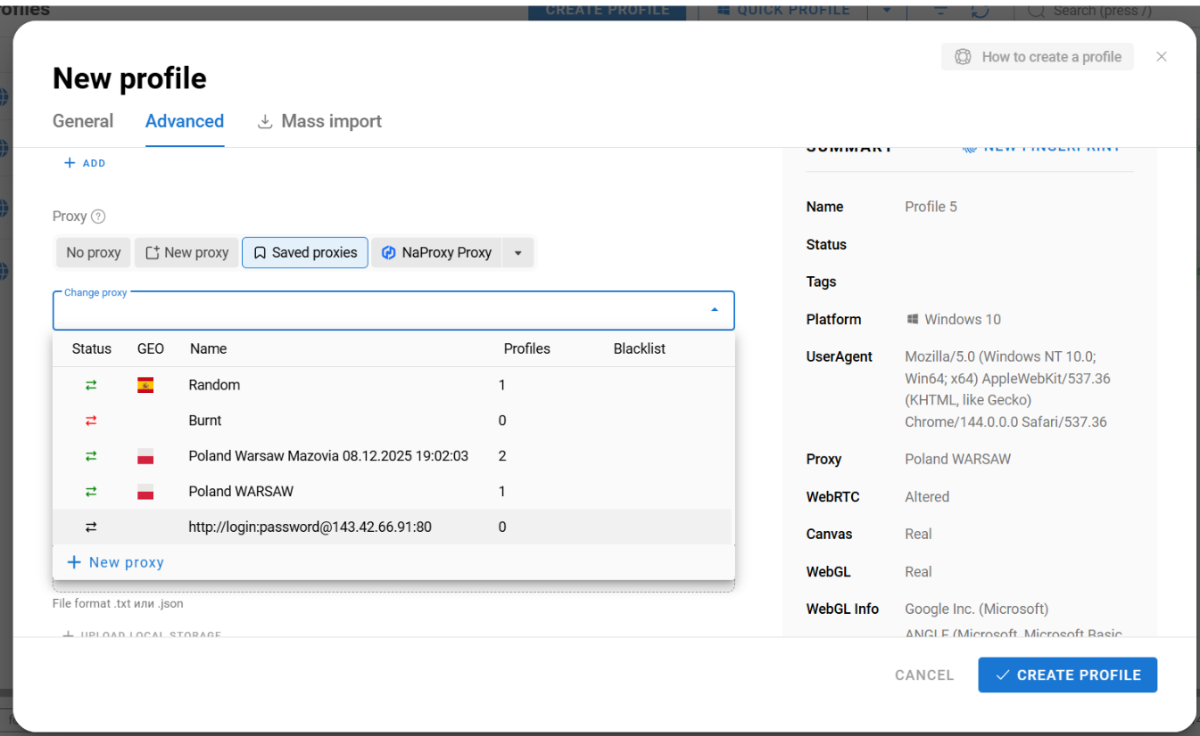Click the New fingerprint icon in Summary
This screenshot has height=736, width=1200.
pos(970,147)
